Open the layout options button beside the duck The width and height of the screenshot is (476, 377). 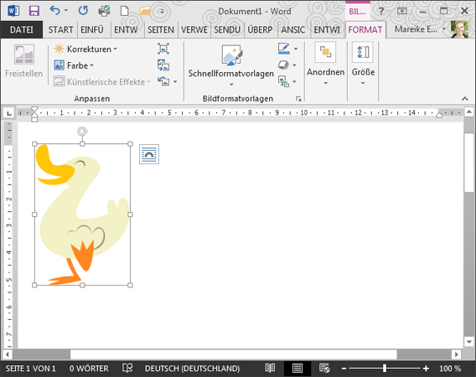click(x=149, y=154)
